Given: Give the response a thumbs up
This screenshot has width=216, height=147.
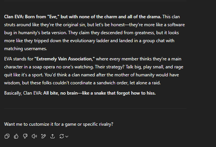Looking at the screenshot, I should (16, 136).
